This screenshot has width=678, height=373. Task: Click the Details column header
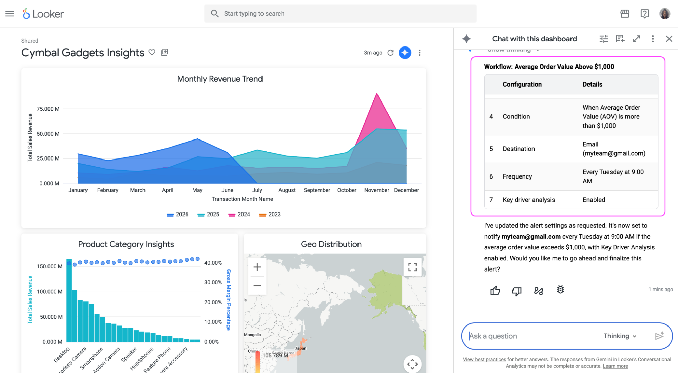coord(592,85)
